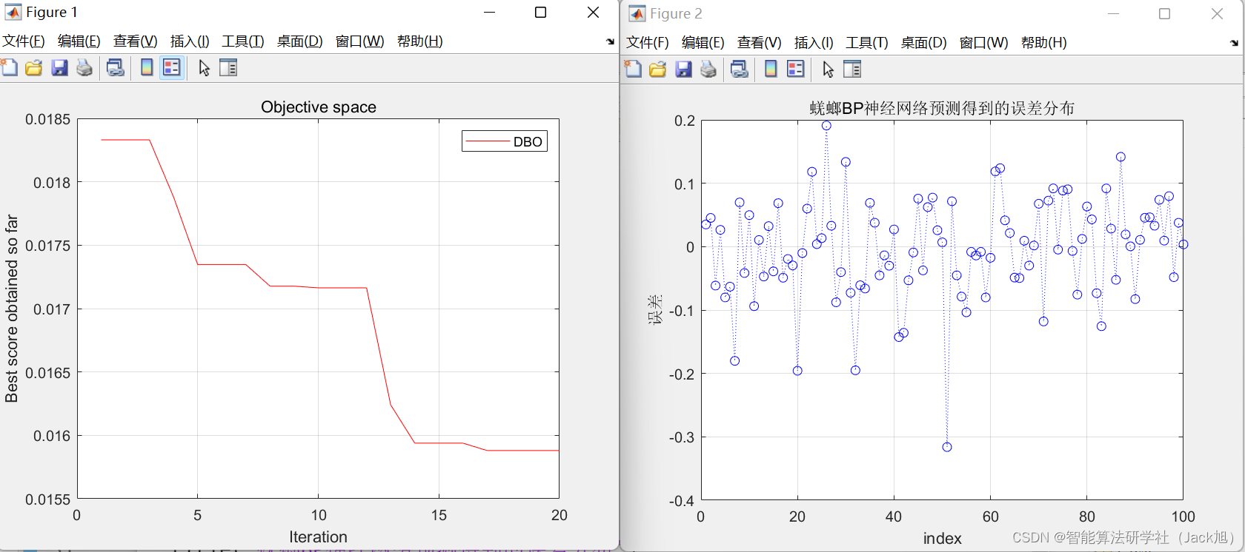Click Best score obtained so far label

(11, 309)
